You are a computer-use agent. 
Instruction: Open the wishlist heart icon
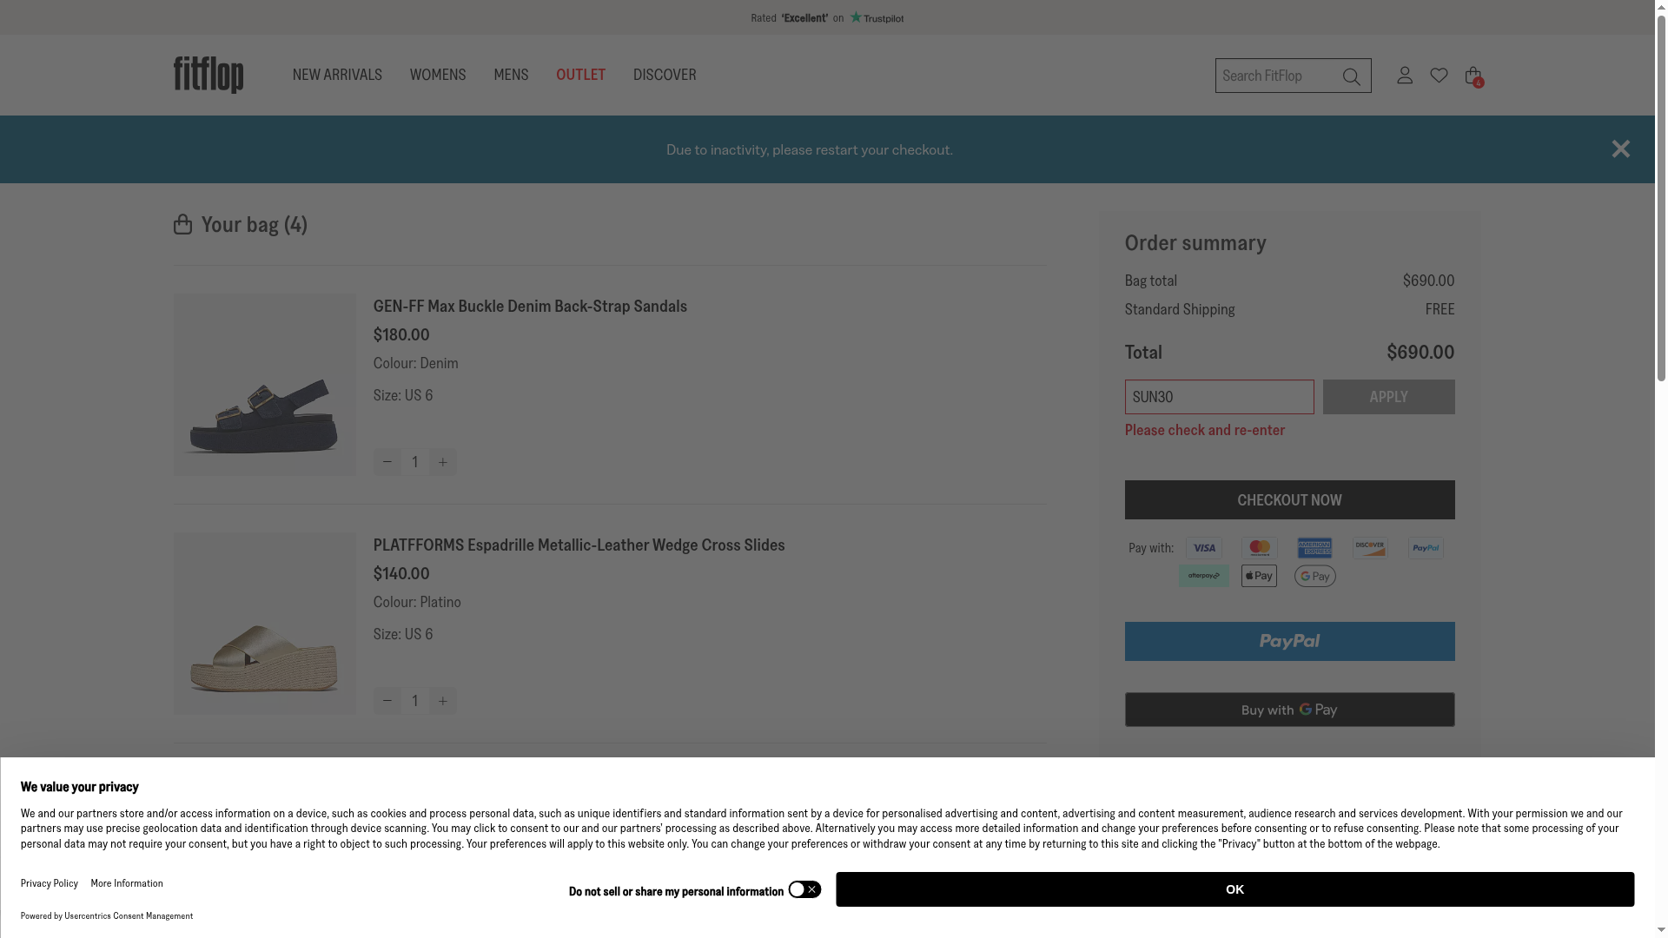[1439, 76]
